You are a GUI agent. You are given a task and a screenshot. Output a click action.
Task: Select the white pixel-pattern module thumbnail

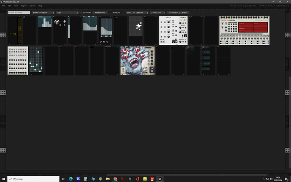click(136, 30)
